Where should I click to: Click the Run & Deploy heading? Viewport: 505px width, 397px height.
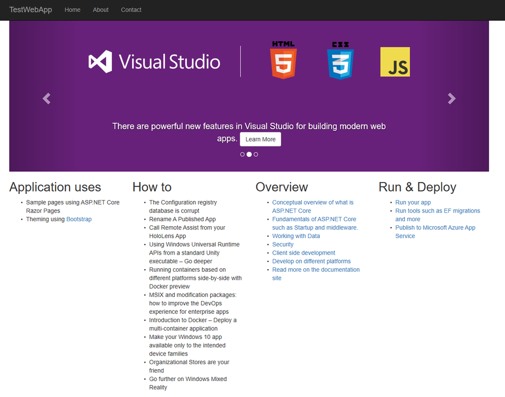418,187
